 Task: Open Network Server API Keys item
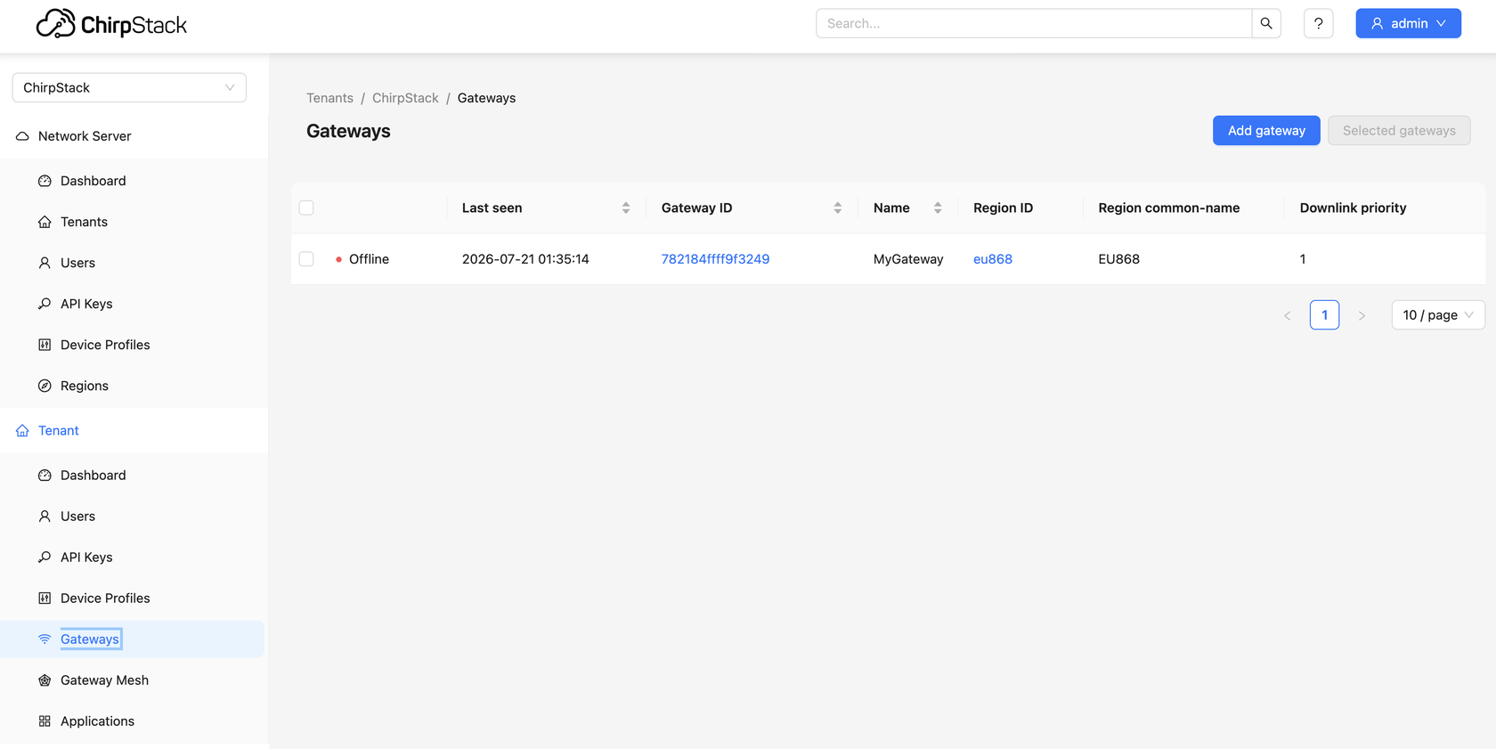pos(134,304)
